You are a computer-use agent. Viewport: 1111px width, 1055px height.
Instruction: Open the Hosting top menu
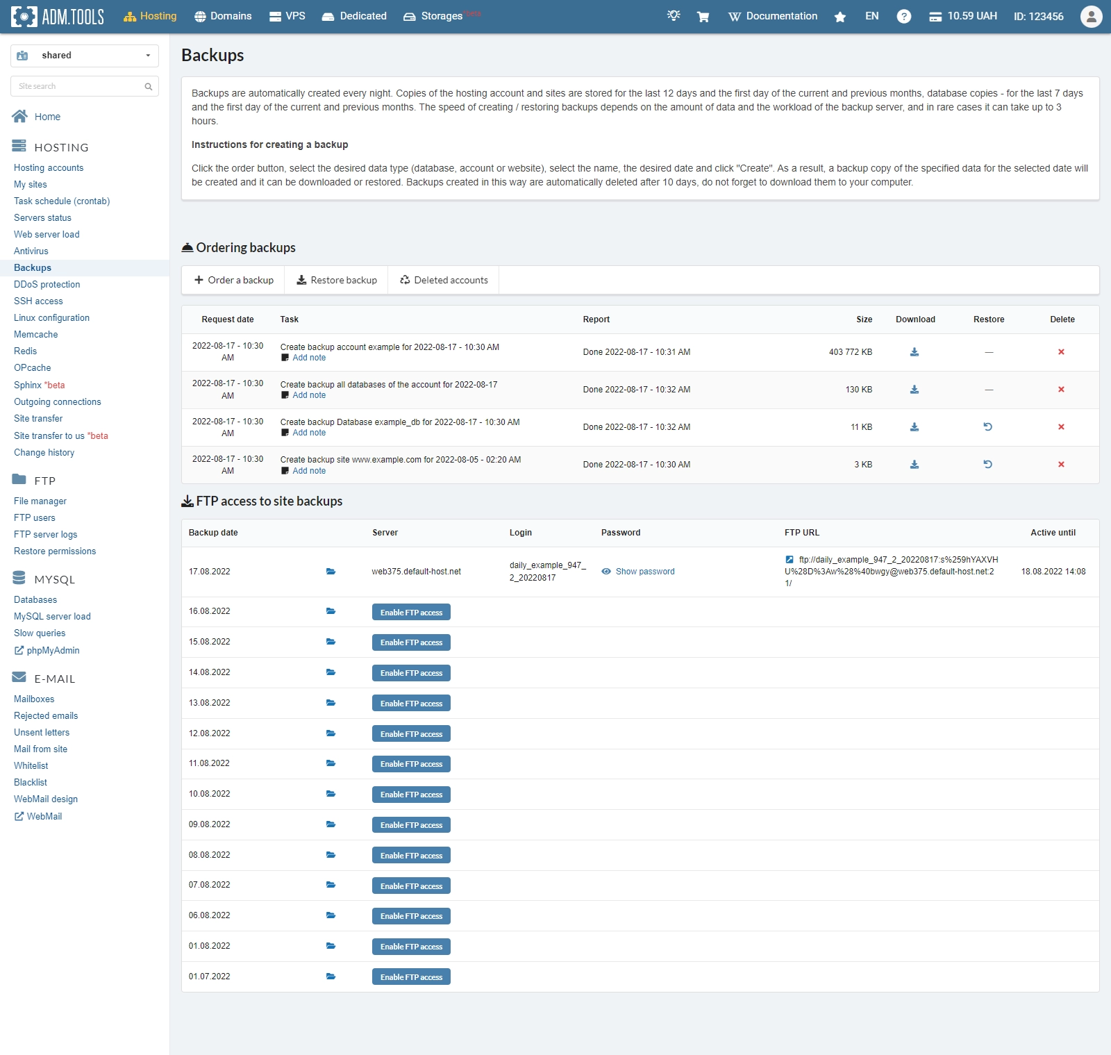[x=151, y=17]
